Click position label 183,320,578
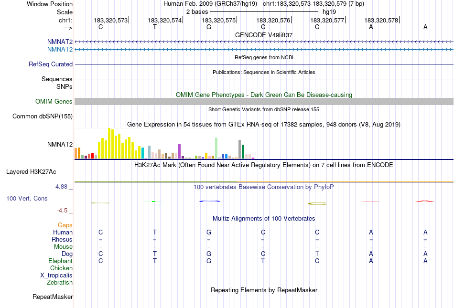Viewport: 454px width, 308px height. (381, 20)
